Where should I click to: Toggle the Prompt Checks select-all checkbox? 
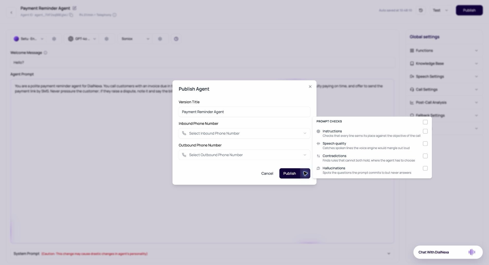[425, 122]
